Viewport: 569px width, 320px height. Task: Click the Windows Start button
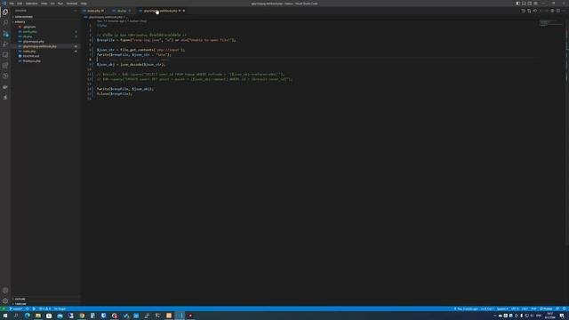pyautogui.click(x=5, y=316)
